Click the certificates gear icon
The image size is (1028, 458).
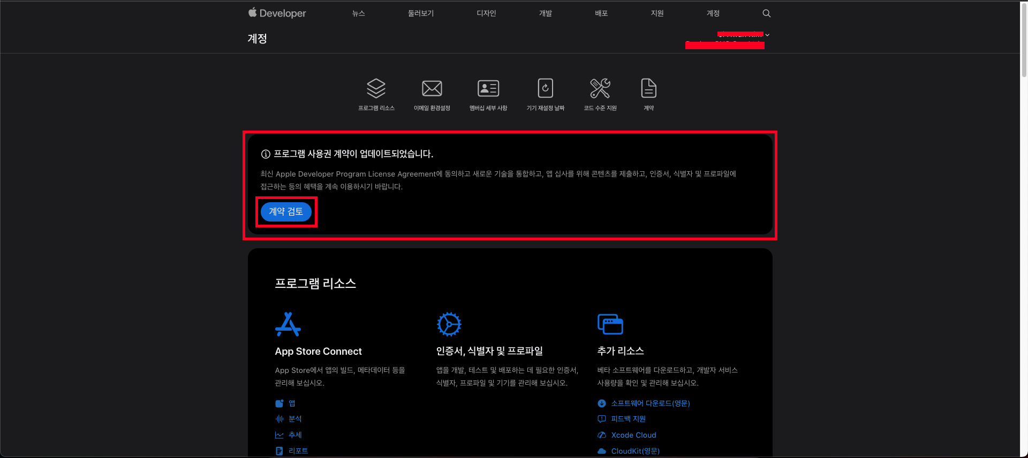(449, 324)
